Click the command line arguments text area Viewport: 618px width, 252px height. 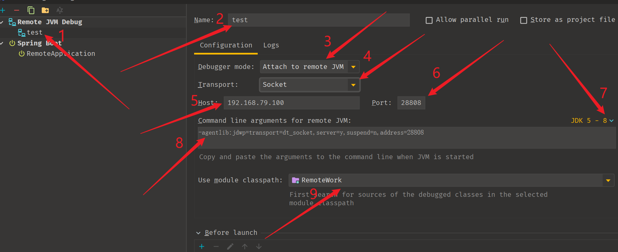pos(406,138)
